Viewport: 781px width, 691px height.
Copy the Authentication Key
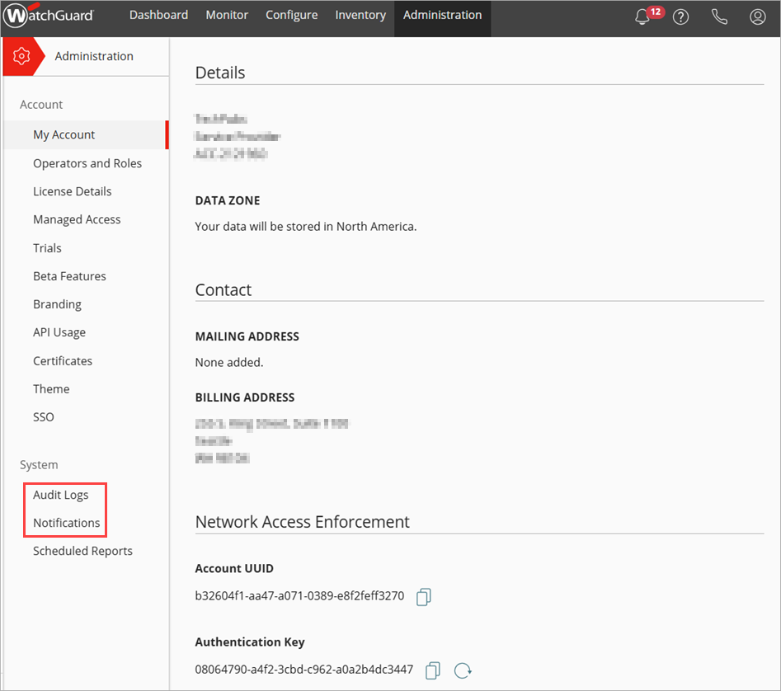click(x=432, y=670)
